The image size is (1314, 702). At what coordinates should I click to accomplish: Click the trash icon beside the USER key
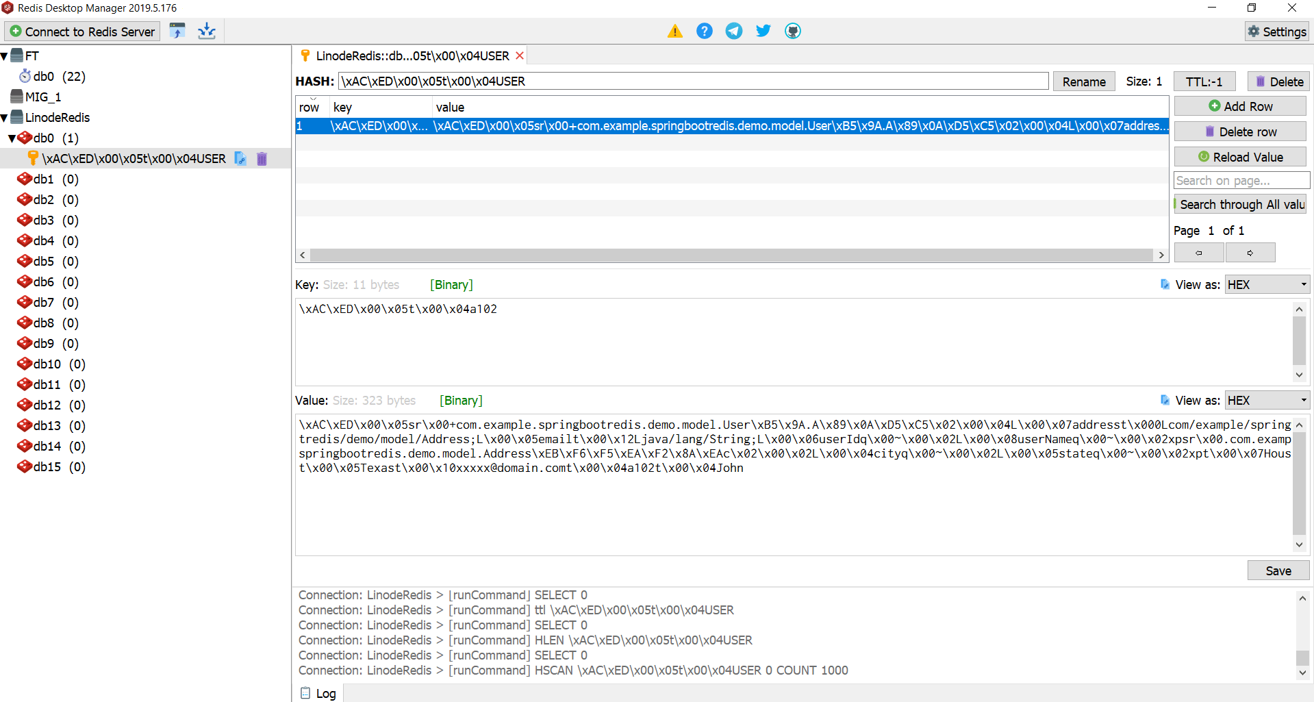262,158
